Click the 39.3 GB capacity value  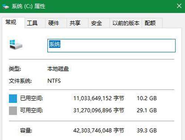coord(147,130)
